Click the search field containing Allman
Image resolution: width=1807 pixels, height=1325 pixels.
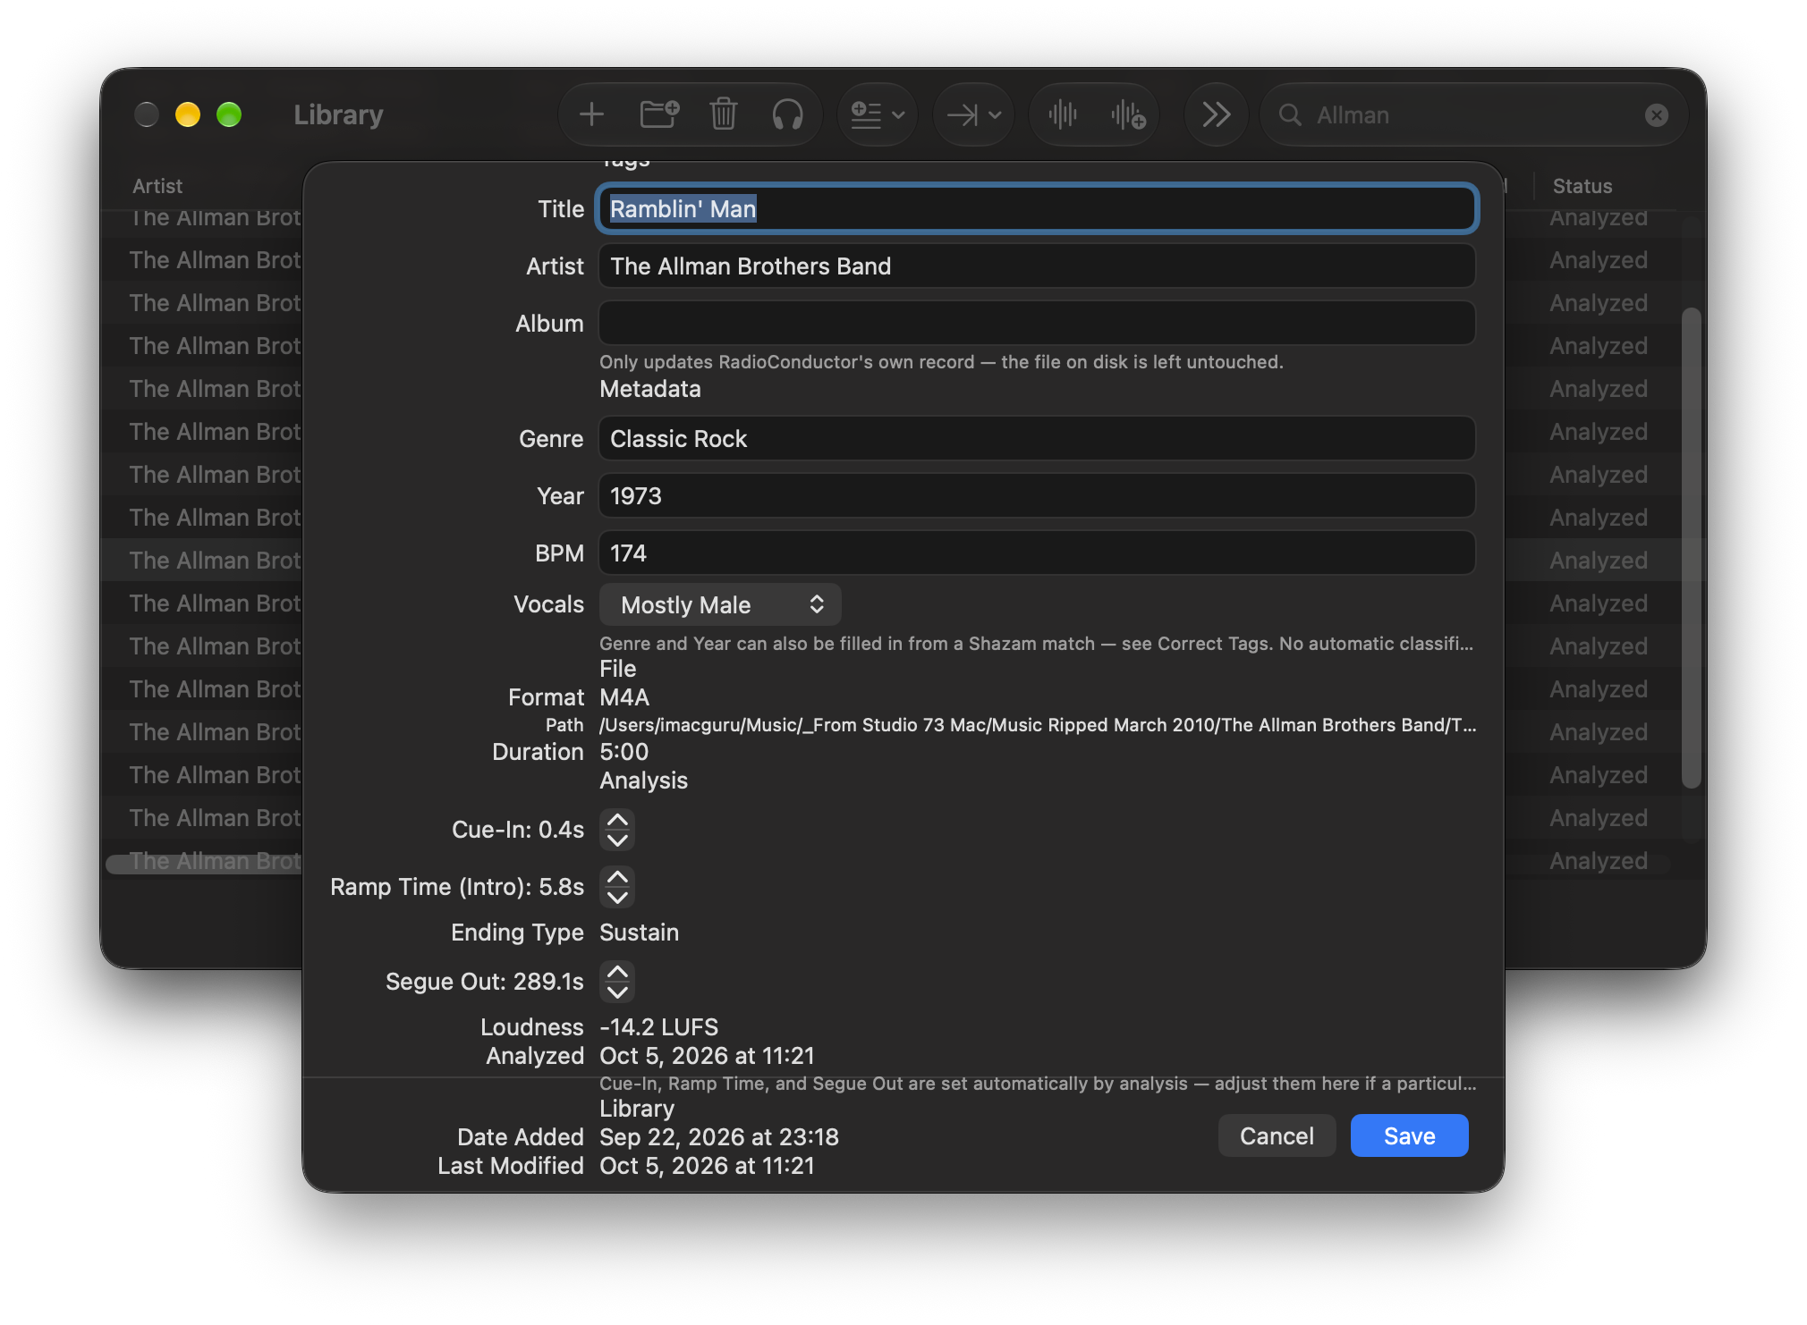coord(1473,114)
